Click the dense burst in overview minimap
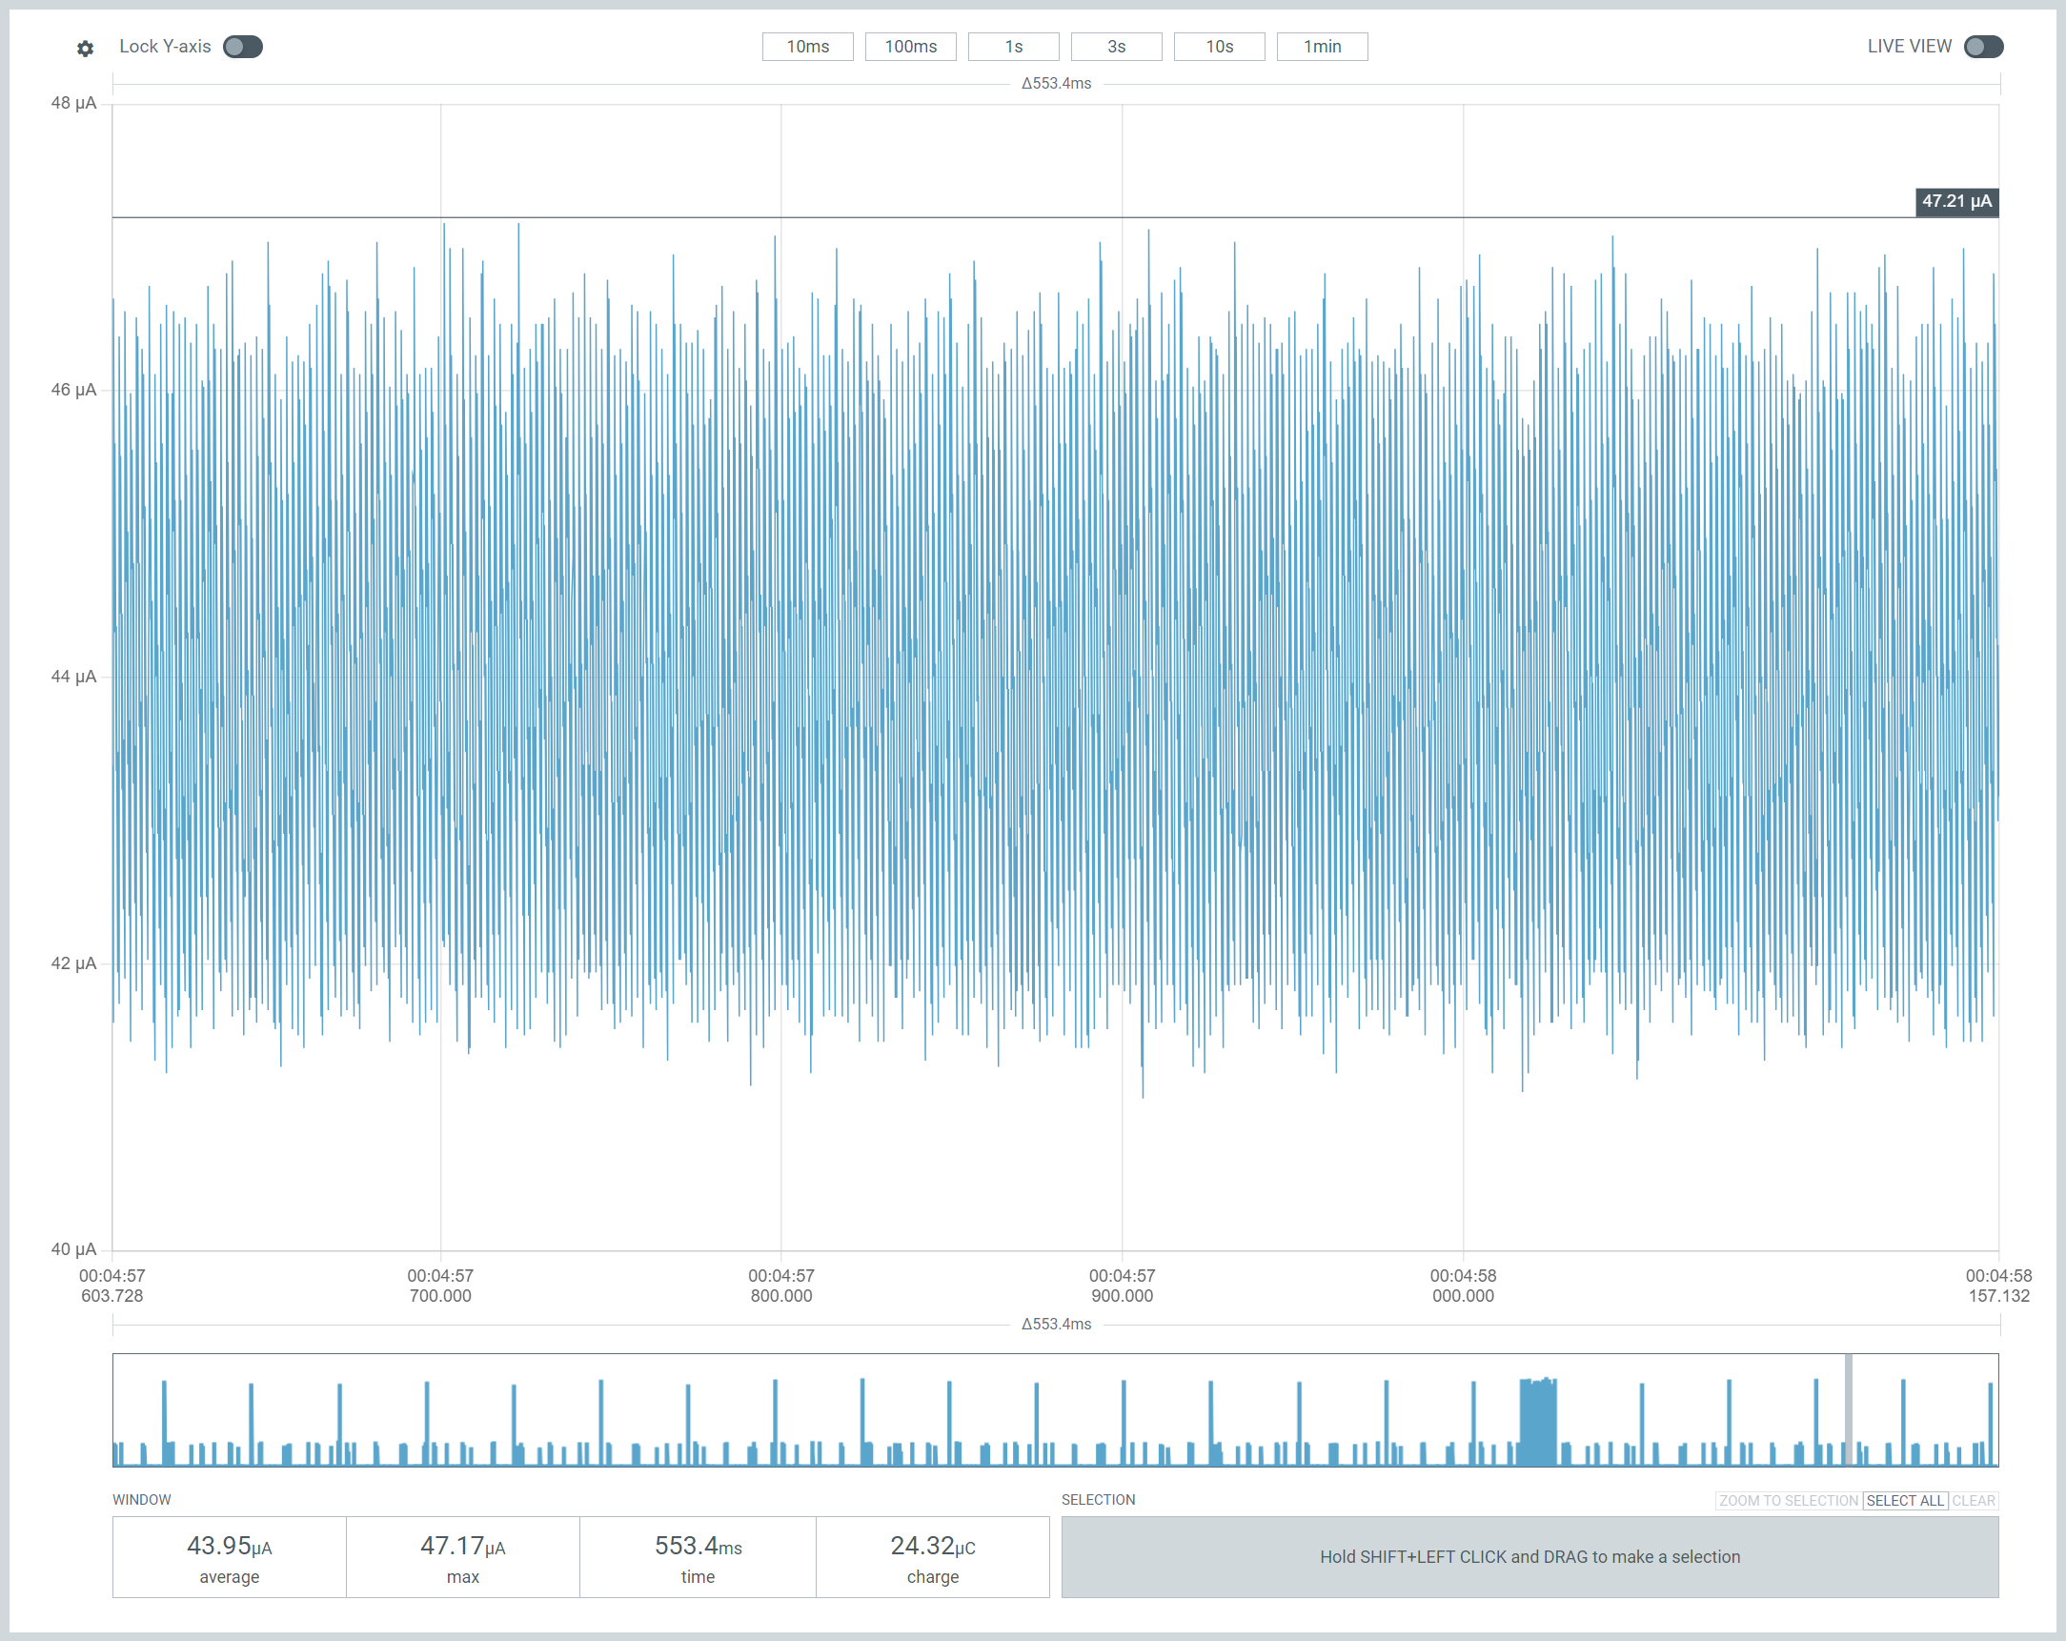2066x1641 pixels. point(1537,1424)
